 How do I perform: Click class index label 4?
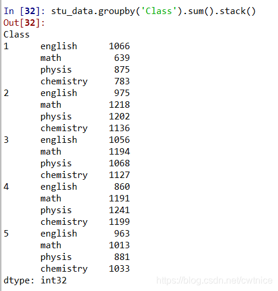coord(6,187)
